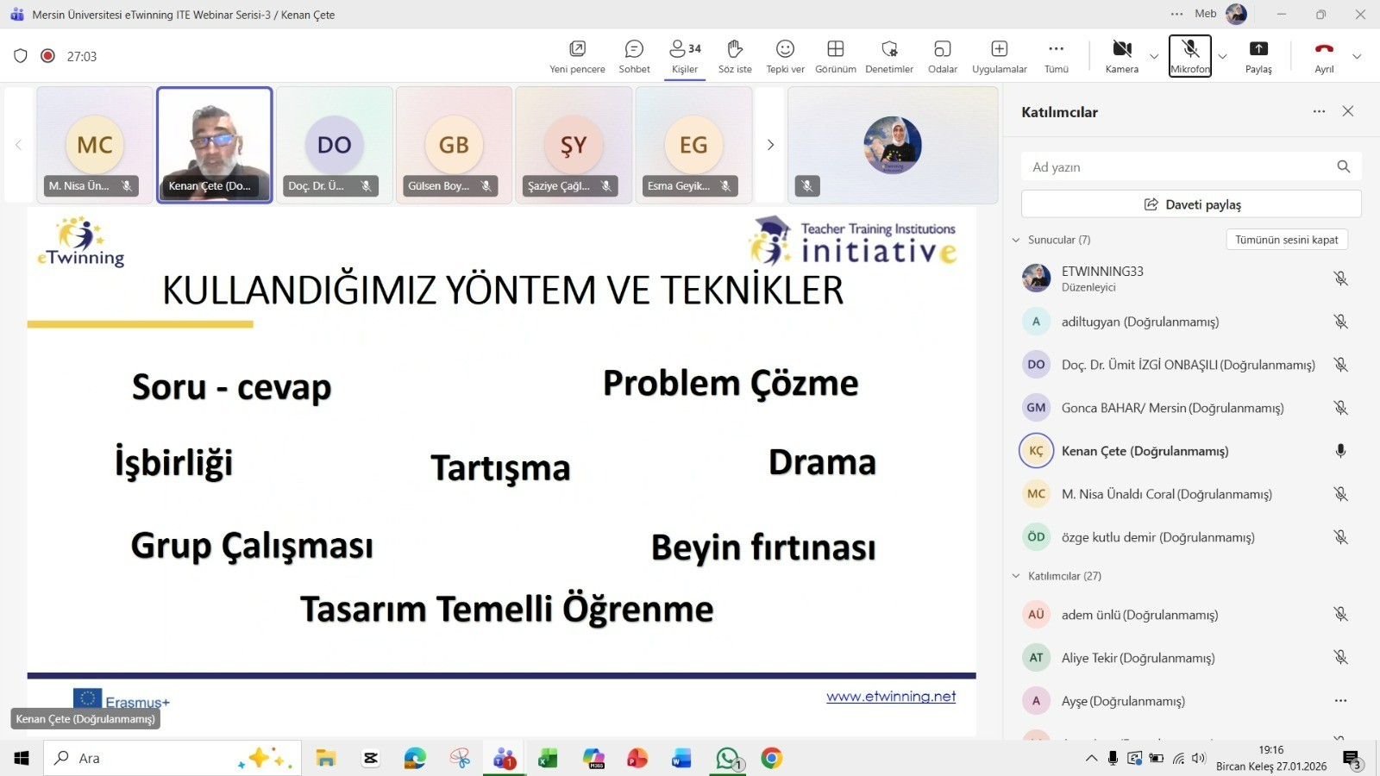Collapse the Sunucular (7) section

coord(1016,240)
